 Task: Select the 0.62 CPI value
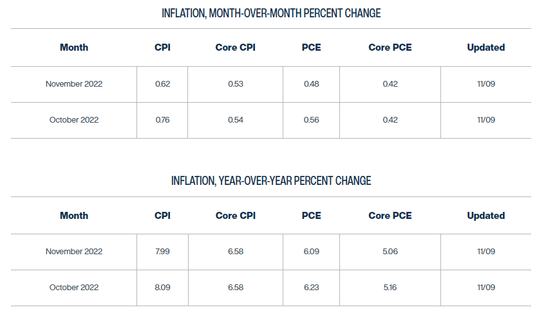pos(162,84)
